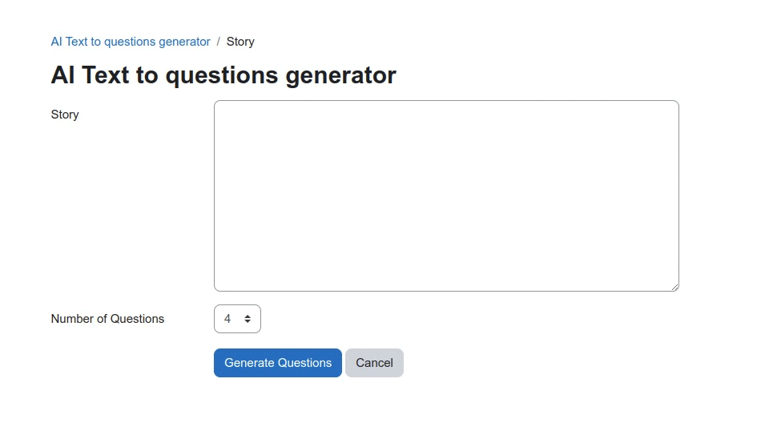Submit the form with Generate Questions
The image size is (777, 431).
pyautogui.click(x=278, y=363)
